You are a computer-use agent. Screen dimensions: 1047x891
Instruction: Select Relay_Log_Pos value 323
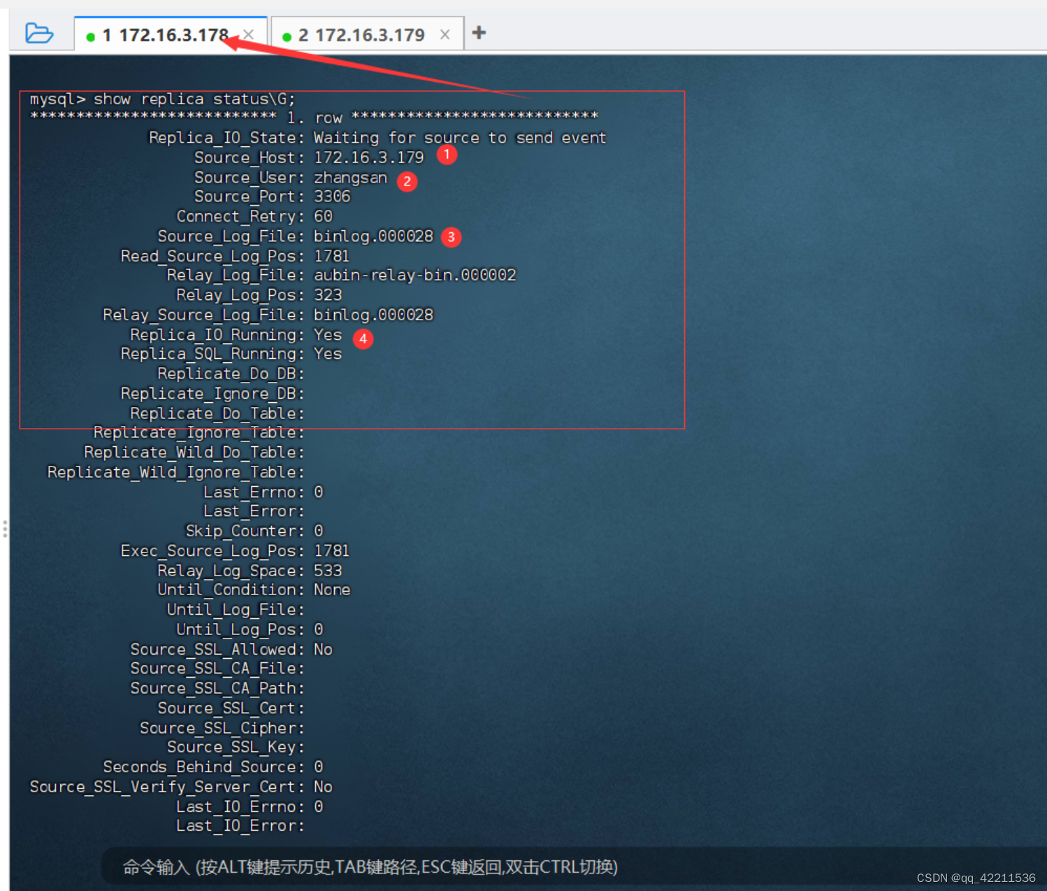(x=328, y=295)
